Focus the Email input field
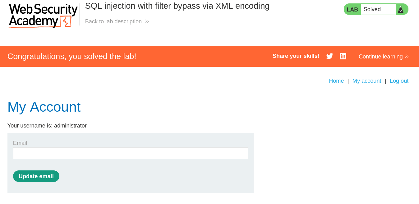This screenshot has width=419, height=204. pyautogui.click(x=131, y=153)
